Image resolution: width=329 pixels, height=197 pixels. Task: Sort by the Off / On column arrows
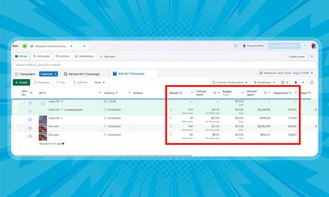pos(31,93)
